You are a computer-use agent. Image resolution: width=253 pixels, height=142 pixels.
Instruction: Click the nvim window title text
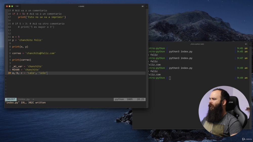click(x=81, y=6)
